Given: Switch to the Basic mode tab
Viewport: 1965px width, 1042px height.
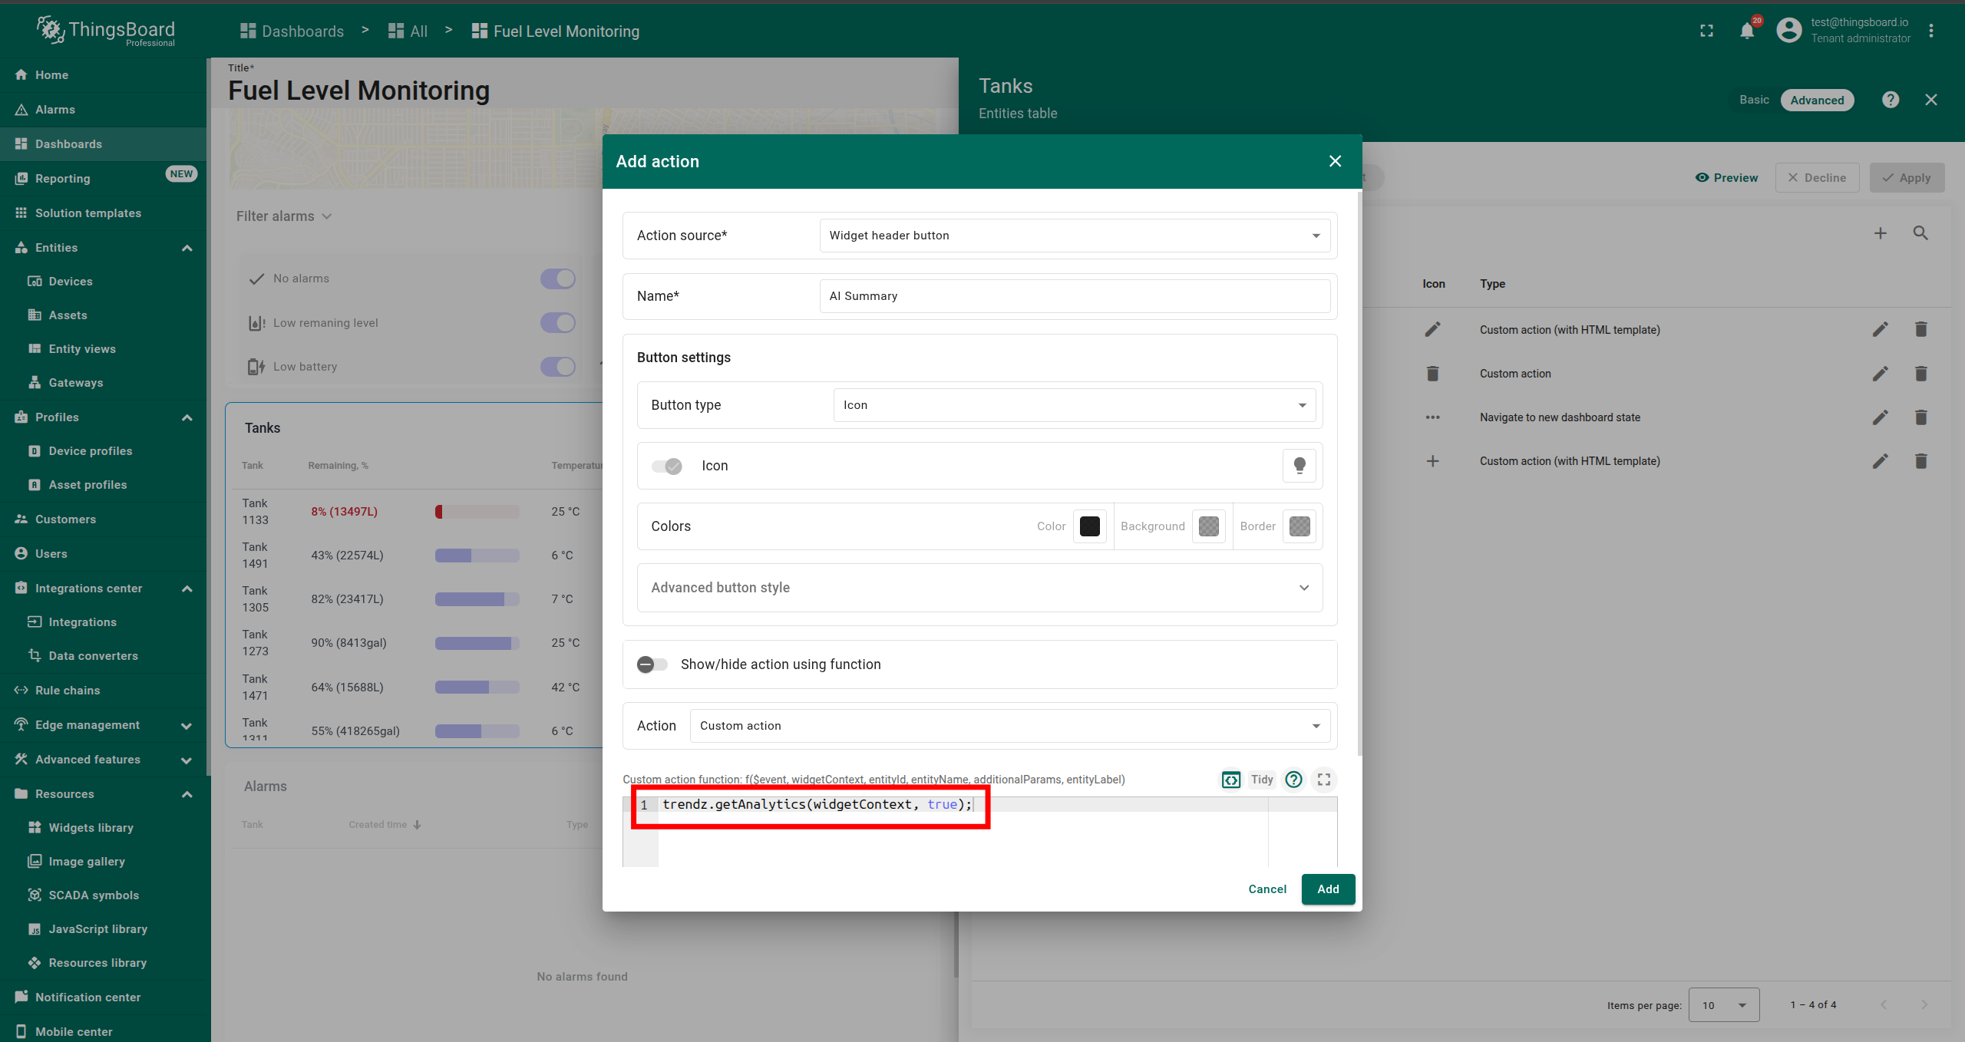Looking at the screenshot, I should 1754,100.
